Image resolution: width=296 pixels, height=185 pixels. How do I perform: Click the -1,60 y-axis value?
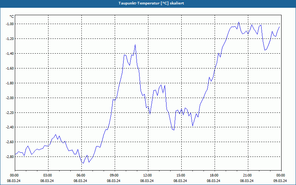[10, 68]
